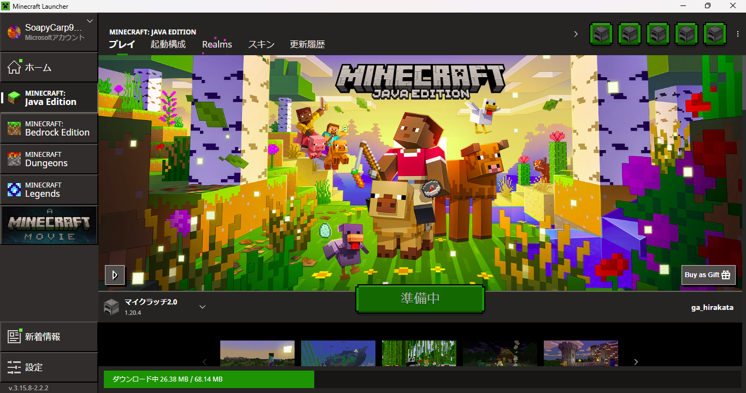
Task: Open the マイクラッチ2.0 version selector dropdown
Action: (202, 307)
